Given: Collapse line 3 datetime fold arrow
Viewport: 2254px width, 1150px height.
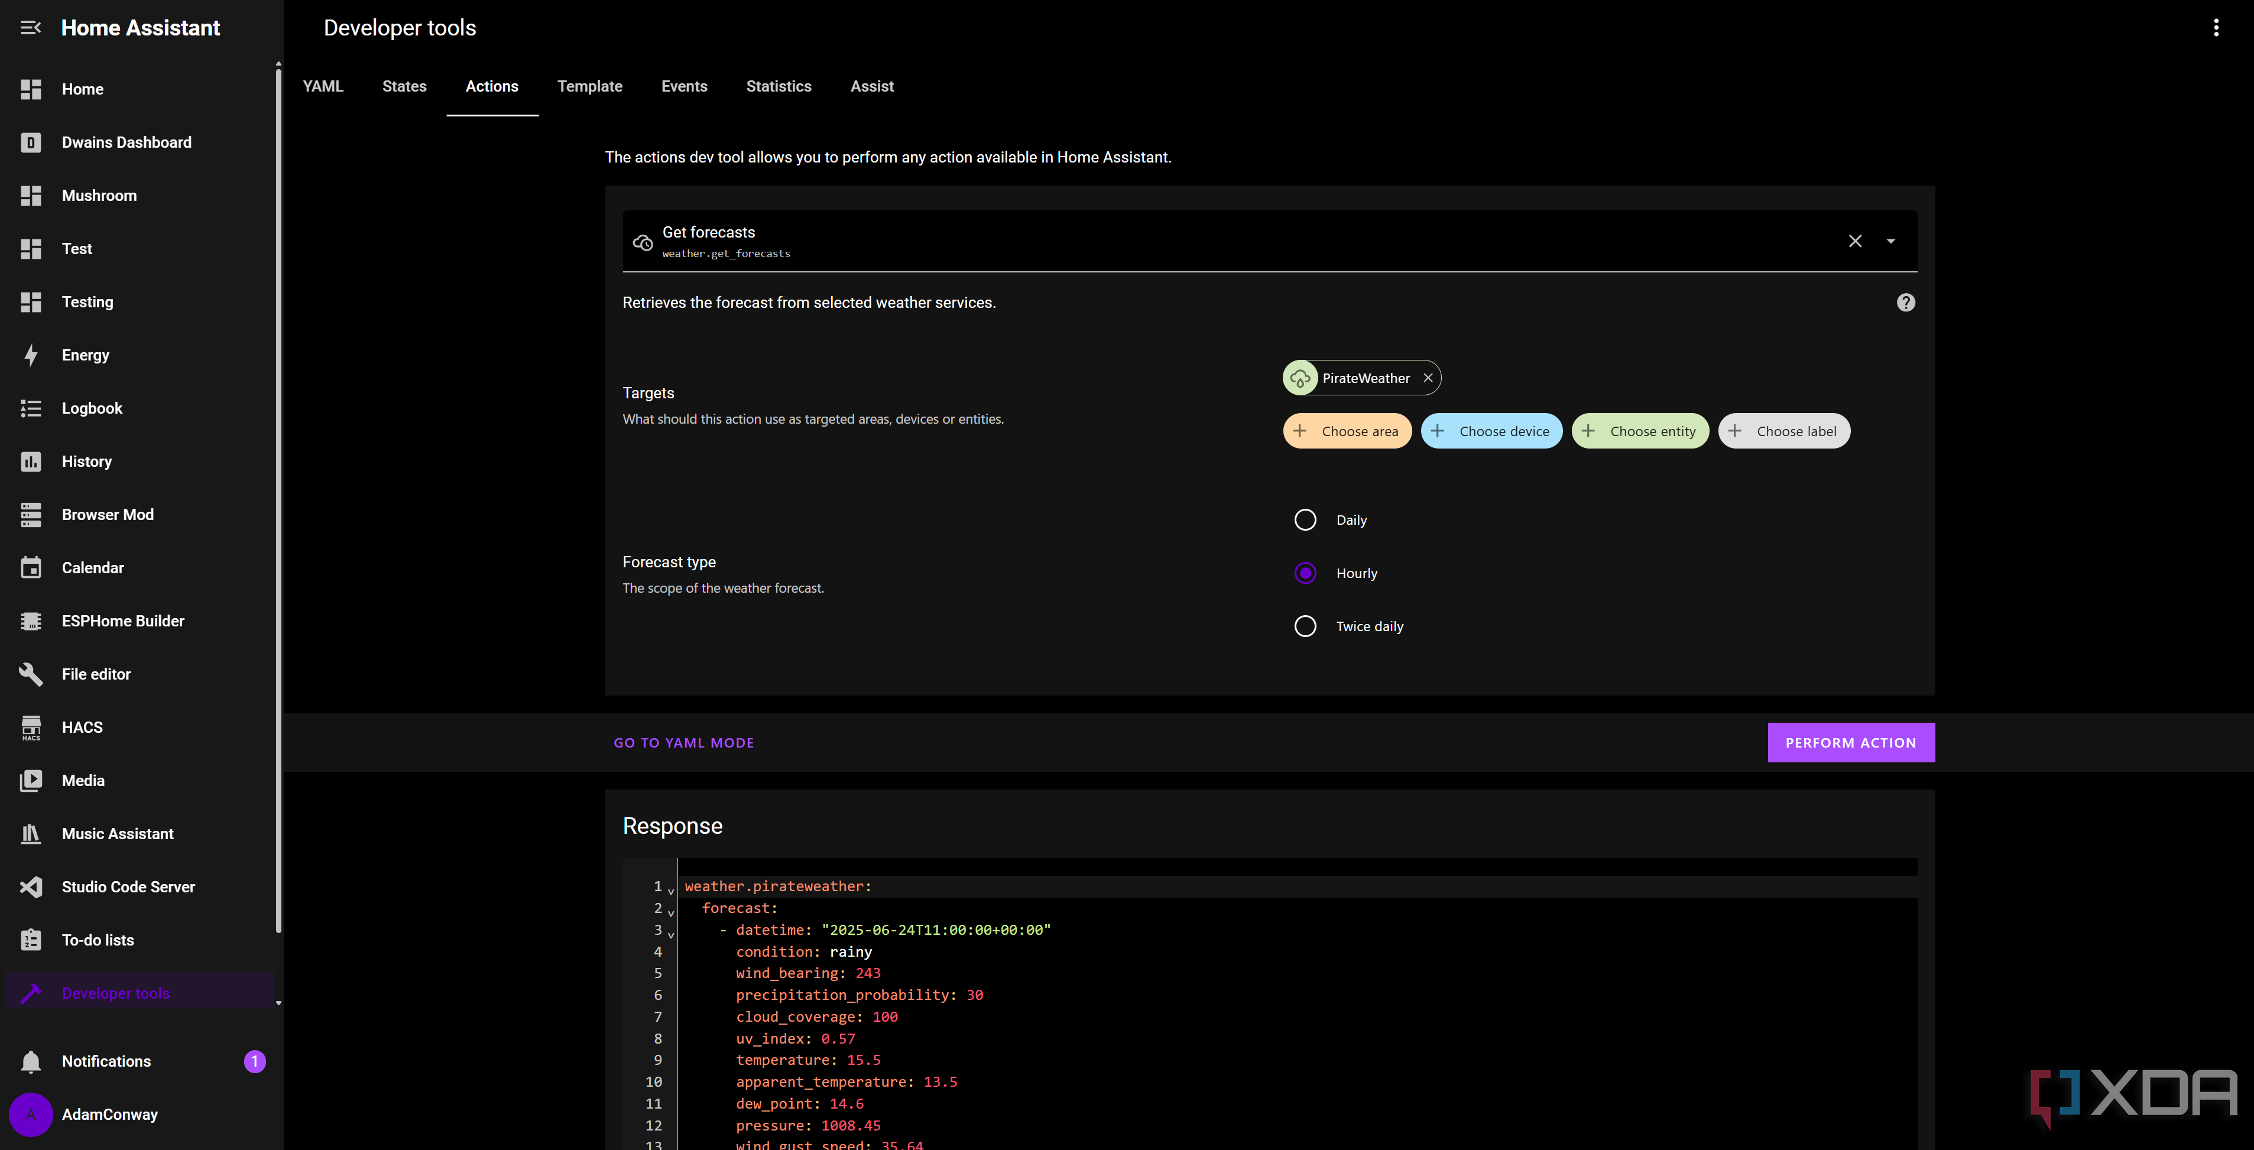Looking at the screenshot, I should tap(671, 935).
